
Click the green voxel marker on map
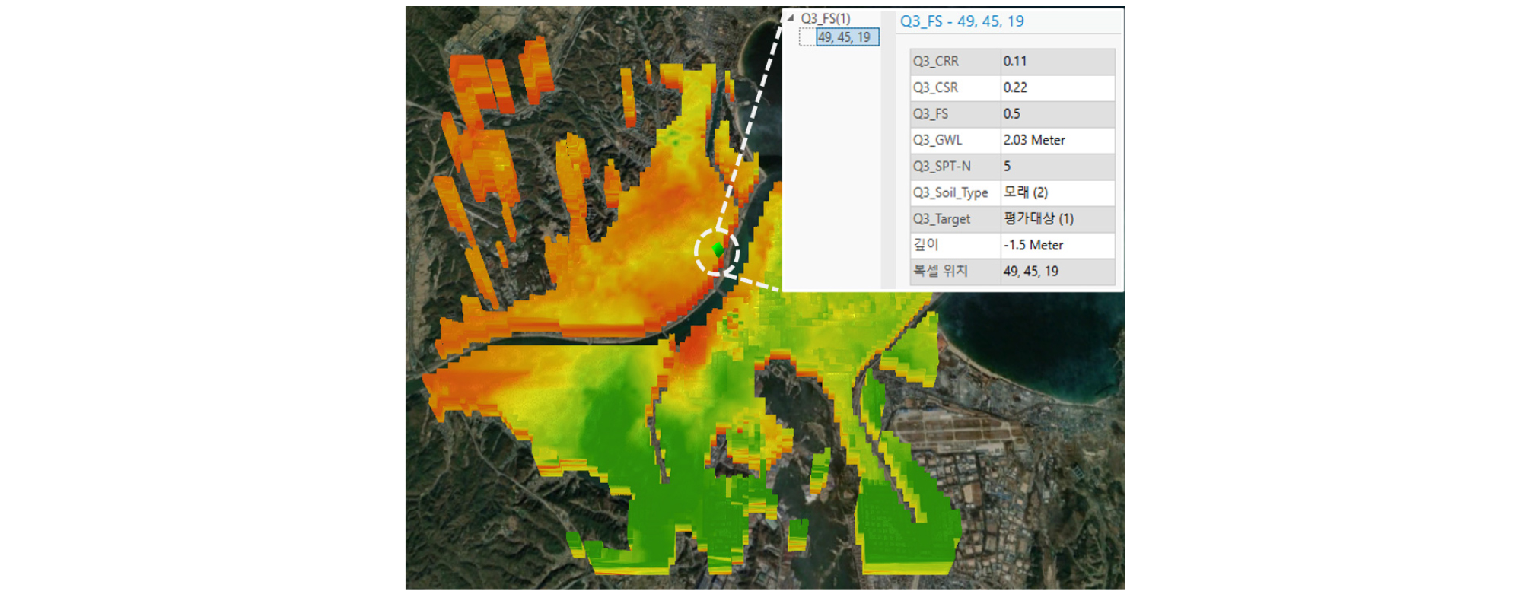(x=718, y=249)
